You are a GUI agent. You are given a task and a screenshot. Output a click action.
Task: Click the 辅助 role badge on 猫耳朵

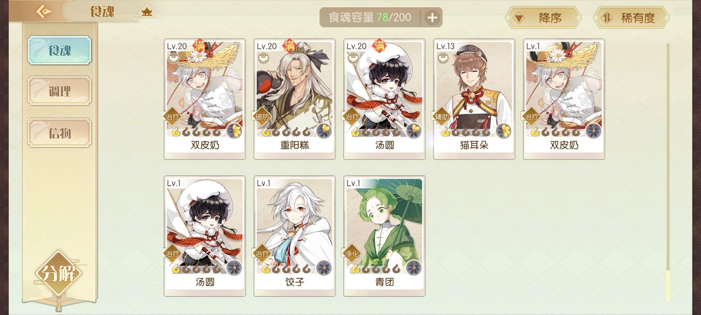coord(442,117)
